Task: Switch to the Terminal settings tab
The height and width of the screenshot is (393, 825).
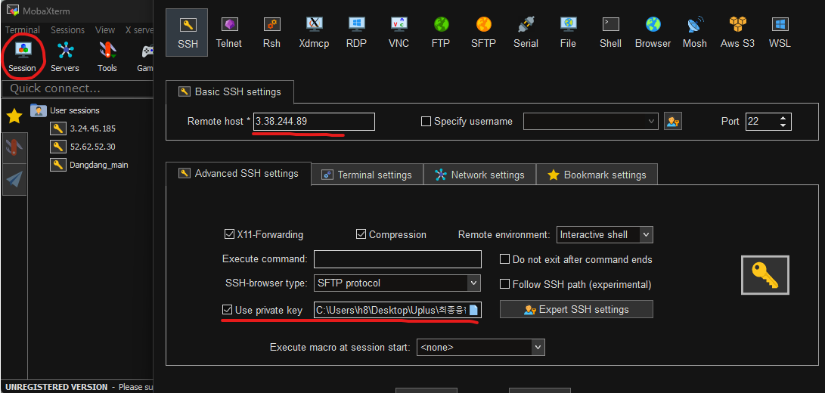Action: pos(367,175)
